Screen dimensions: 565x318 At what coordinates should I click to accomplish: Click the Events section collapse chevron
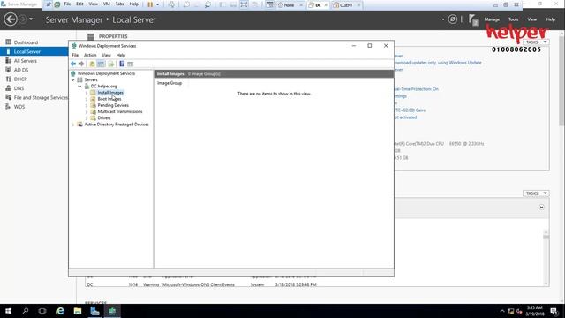pyautogui.click(x=541, y=208)
